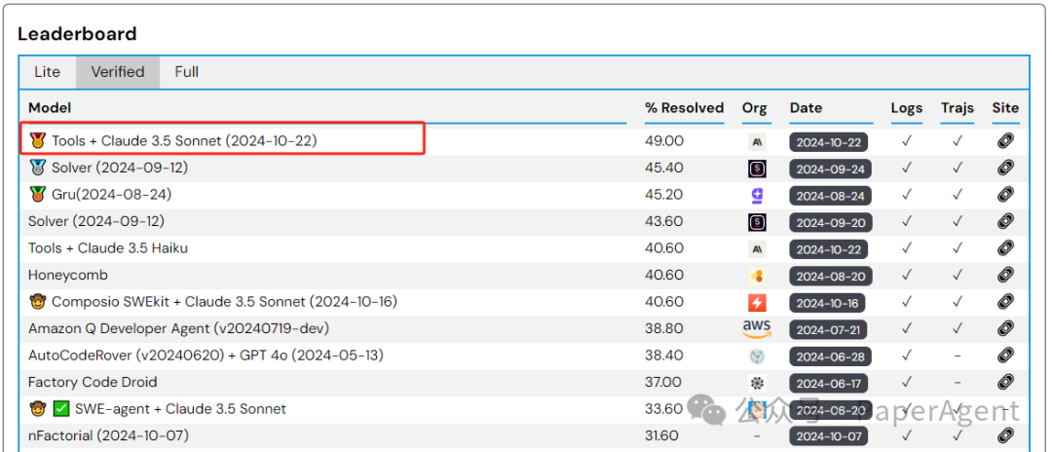Click the Site column header
Viewport: 1052px width, 452px height.
1005,108
